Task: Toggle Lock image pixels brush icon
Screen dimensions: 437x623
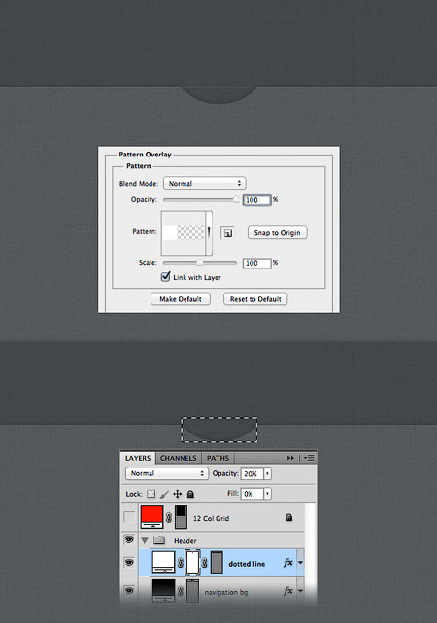Action: [164, 494]
